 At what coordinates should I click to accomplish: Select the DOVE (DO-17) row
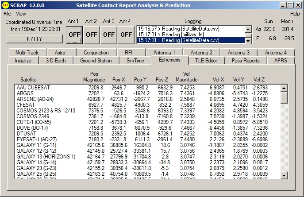pos(147,128)
